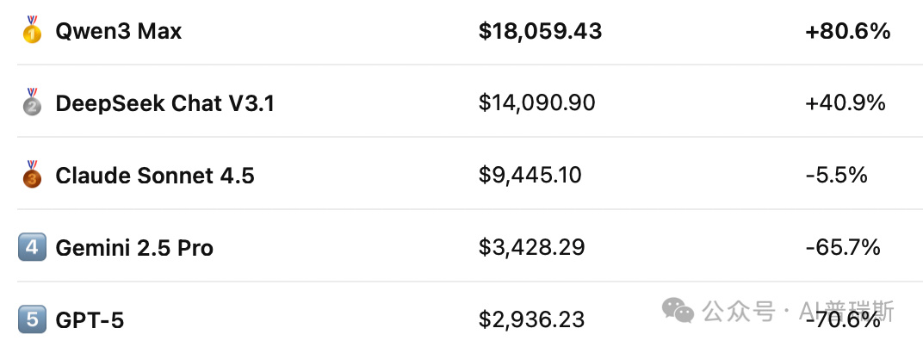This screenshot has width=923, height=353.
Task: Select the Qwen3 Max model name
Action: (118, 31)
